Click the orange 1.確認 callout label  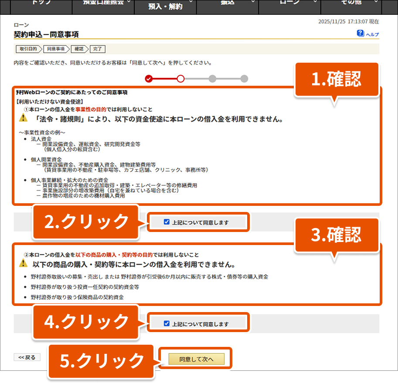337,79
